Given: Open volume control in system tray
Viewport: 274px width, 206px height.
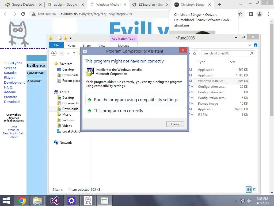Looking at the screenshot, I should pyautogui.click(x=249, y=201).
